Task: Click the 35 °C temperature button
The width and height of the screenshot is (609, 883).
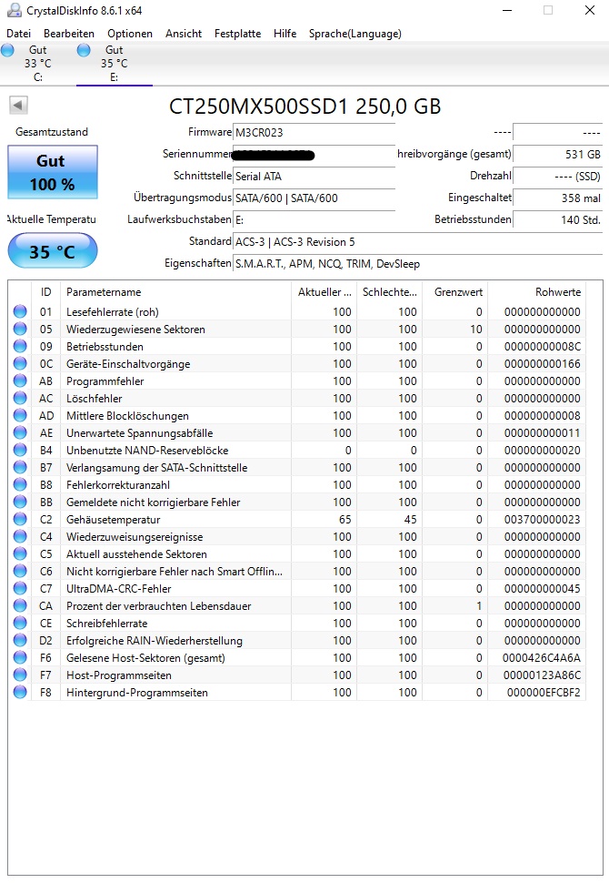Action: [53, 250]
